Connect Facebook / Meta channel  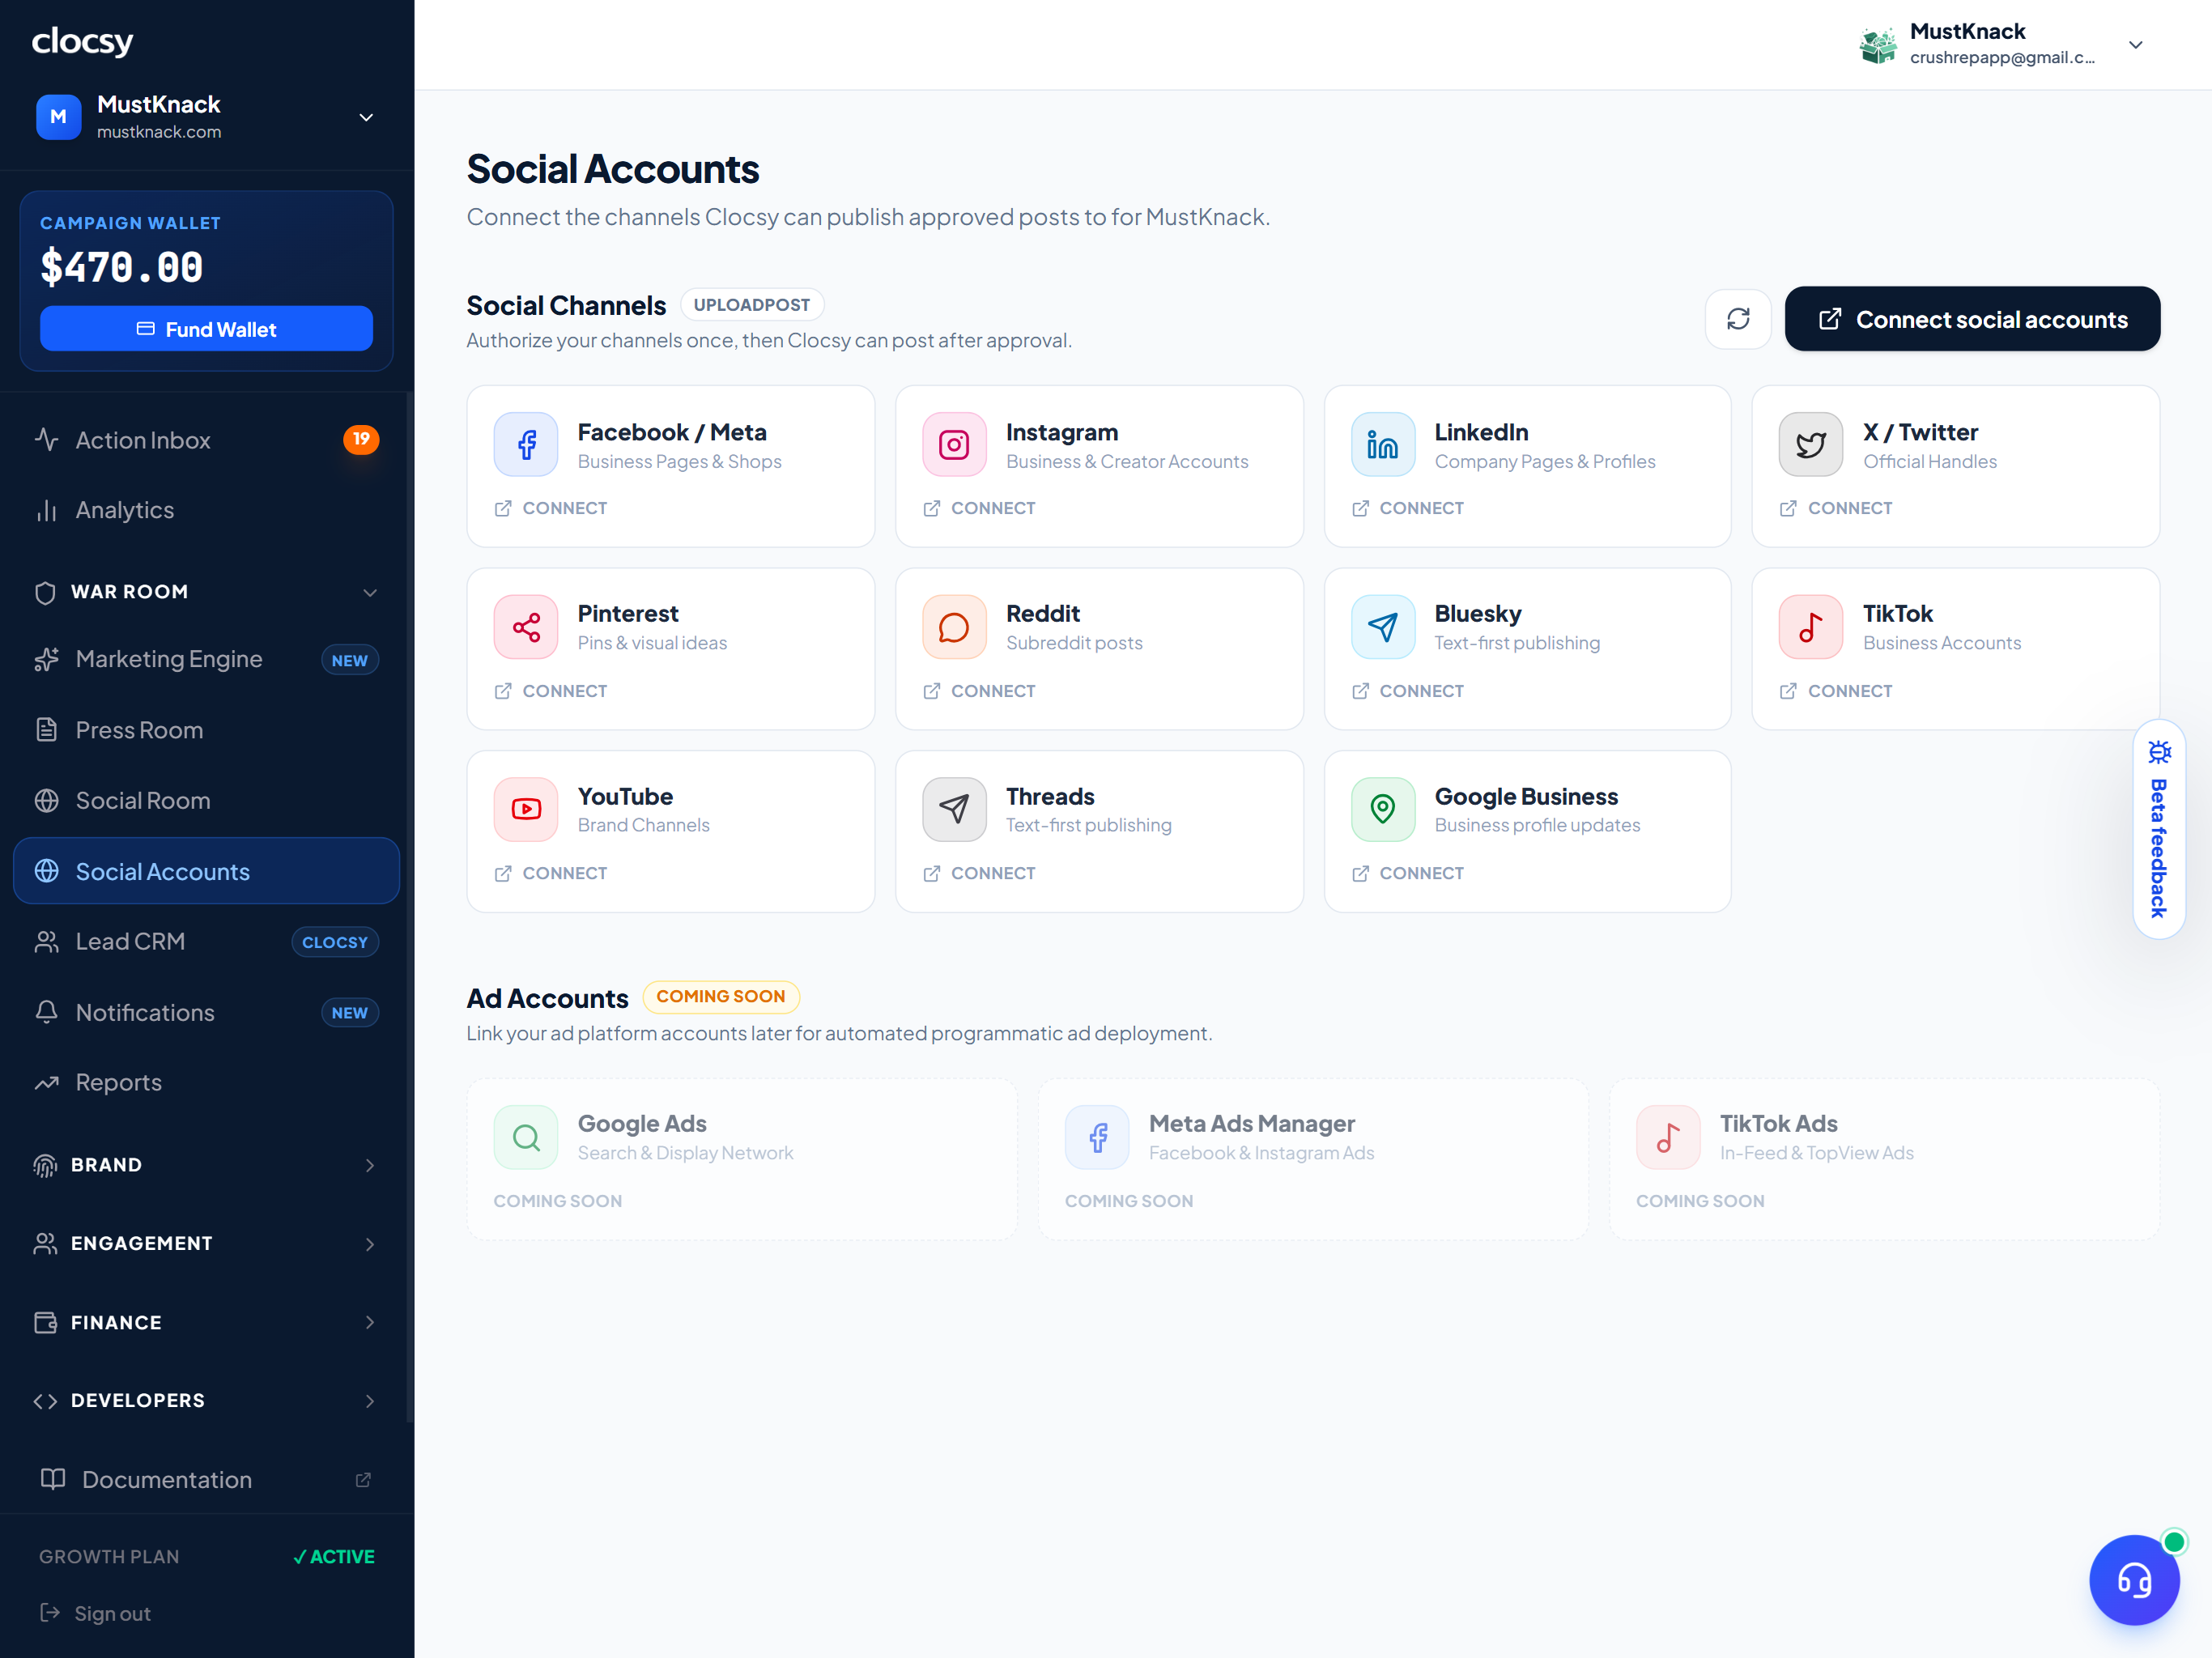[x=550, y=508]
